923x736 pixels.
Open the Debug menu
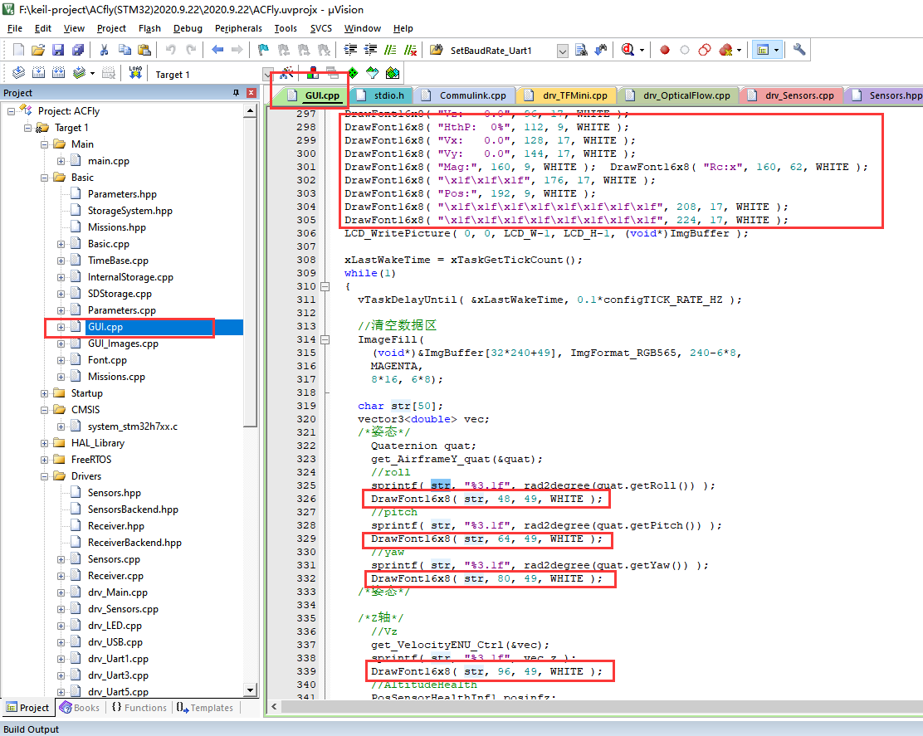[188, 28]
